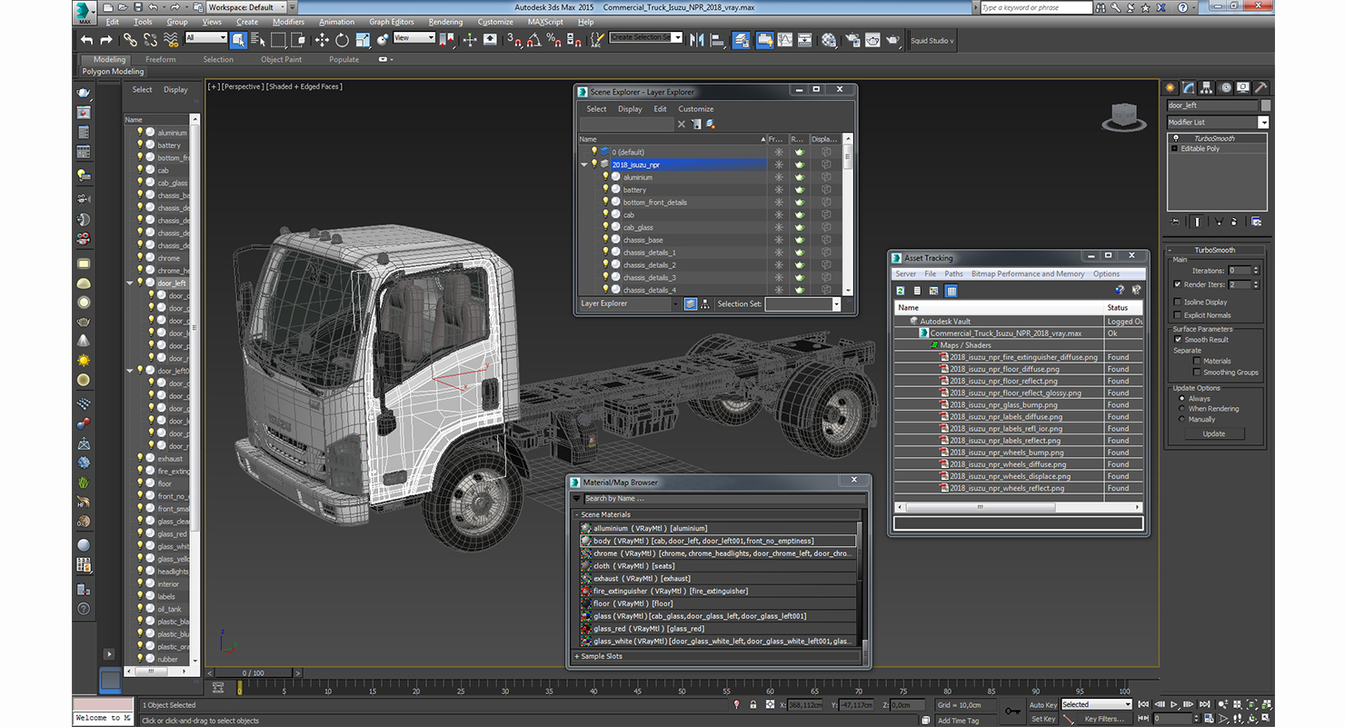This screenshot has width=1345, height=727.
Task: Open the Modifiers menu
Action: pos(288,22)
